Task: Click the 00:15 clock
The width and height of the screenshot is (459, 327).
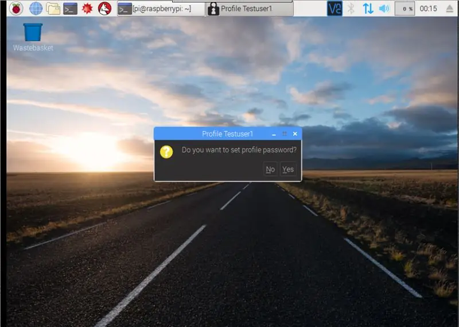Action: point(428,9)
